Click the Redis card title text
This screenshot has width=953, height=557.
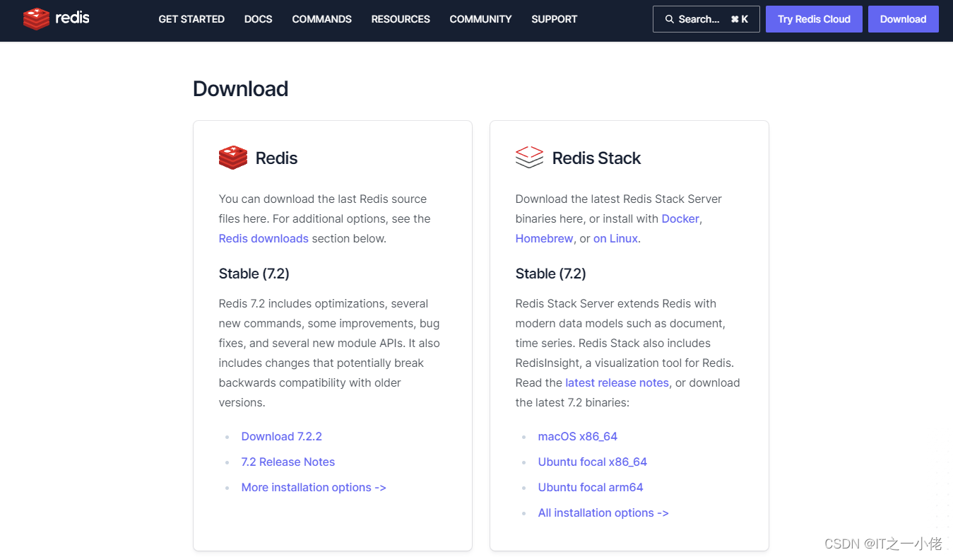(276, 158)
